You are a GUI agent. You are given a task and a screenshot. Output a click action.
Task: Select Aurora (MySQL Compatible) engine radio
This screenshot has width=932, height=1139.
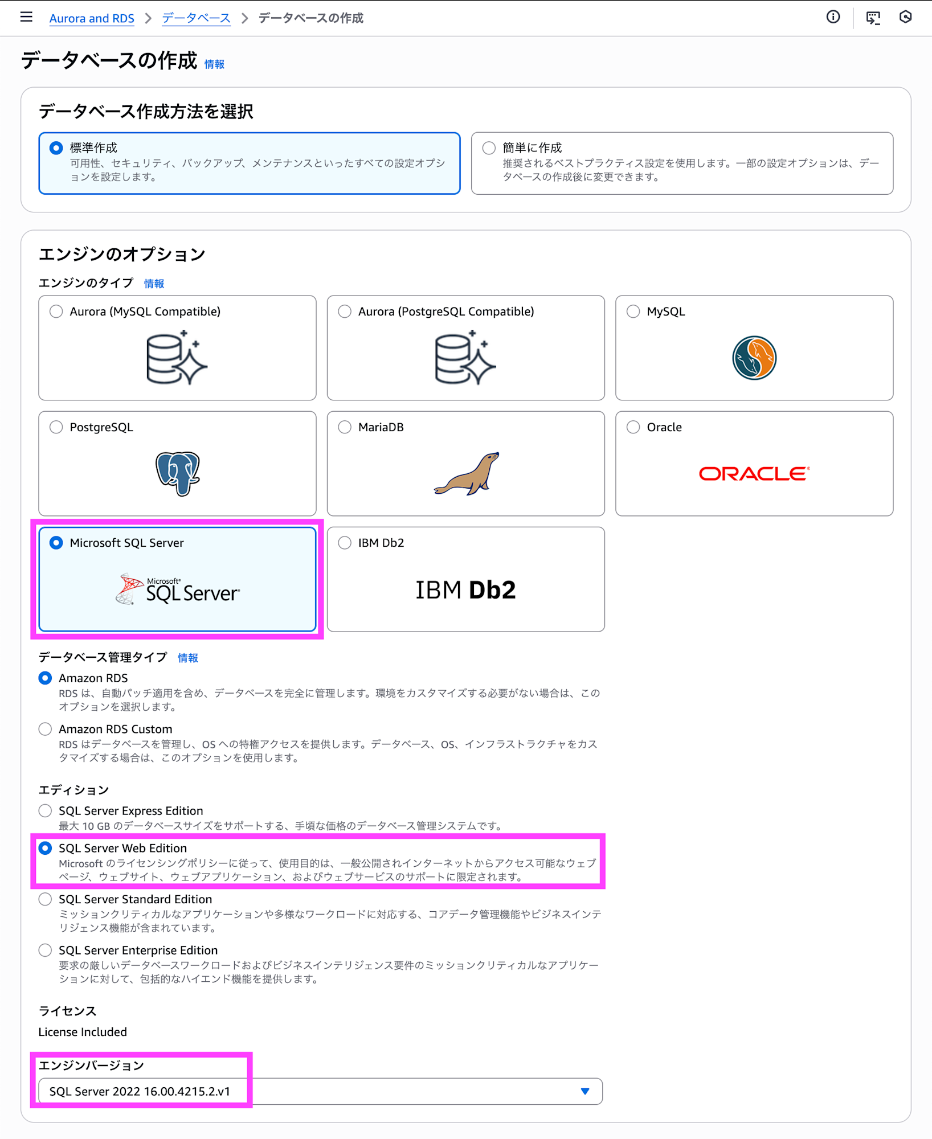tap(56, 312)
